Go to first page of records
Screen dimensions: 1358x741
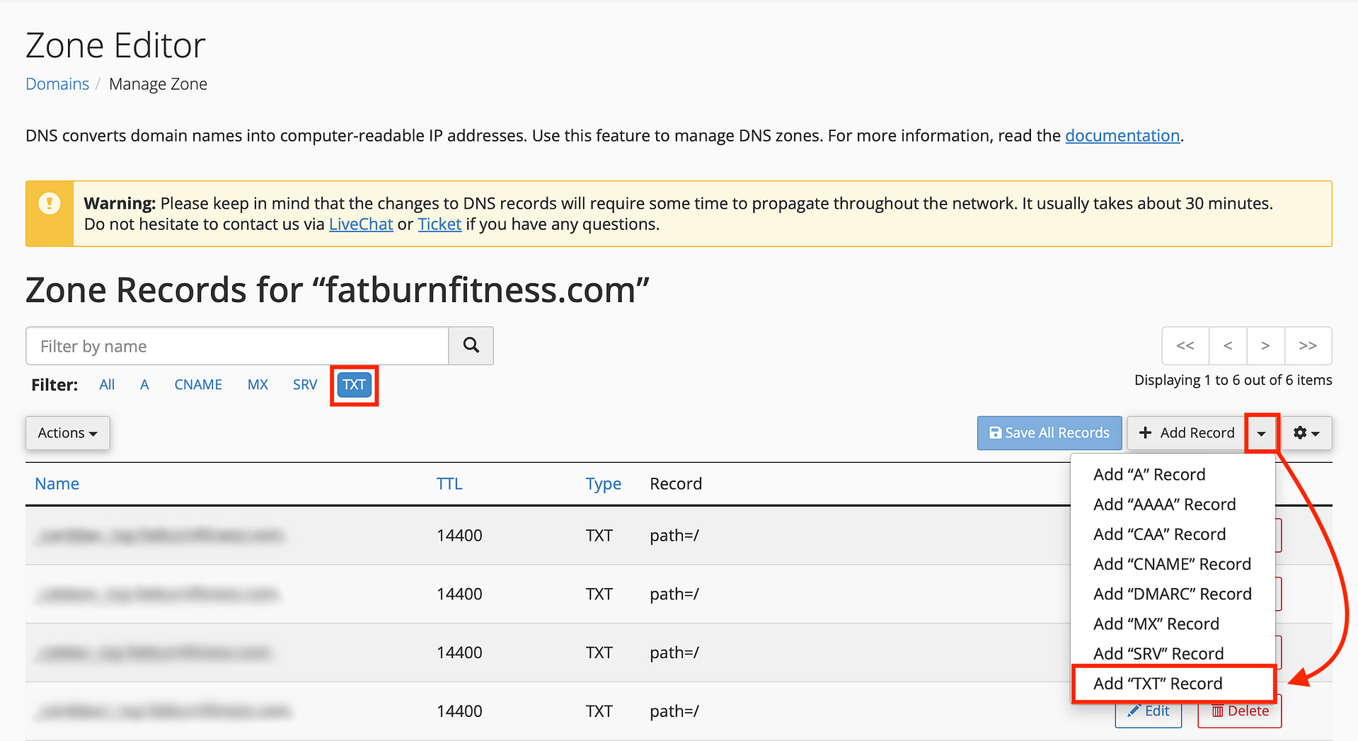(x=1185, y=345)
